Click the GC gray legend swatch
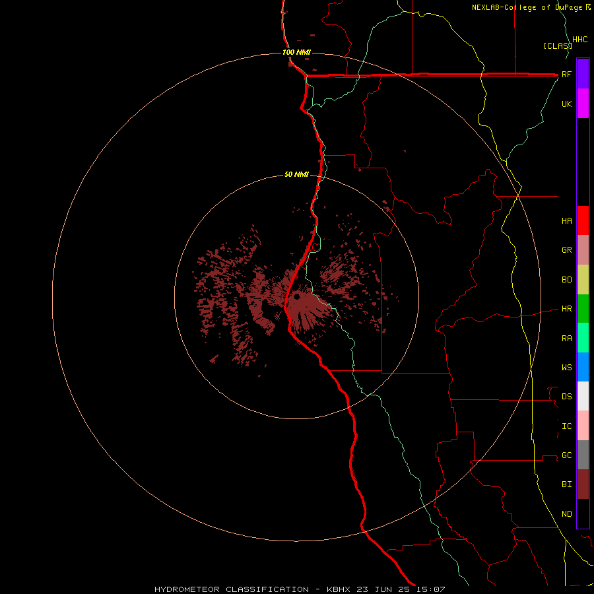 [583, 455]
